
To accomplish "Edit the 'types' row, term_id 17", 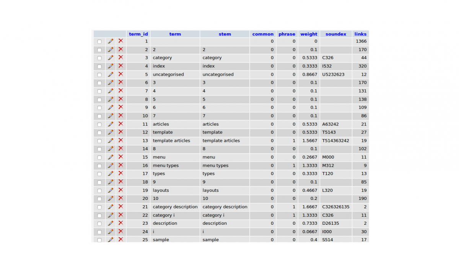I will [x=111, y=174].
